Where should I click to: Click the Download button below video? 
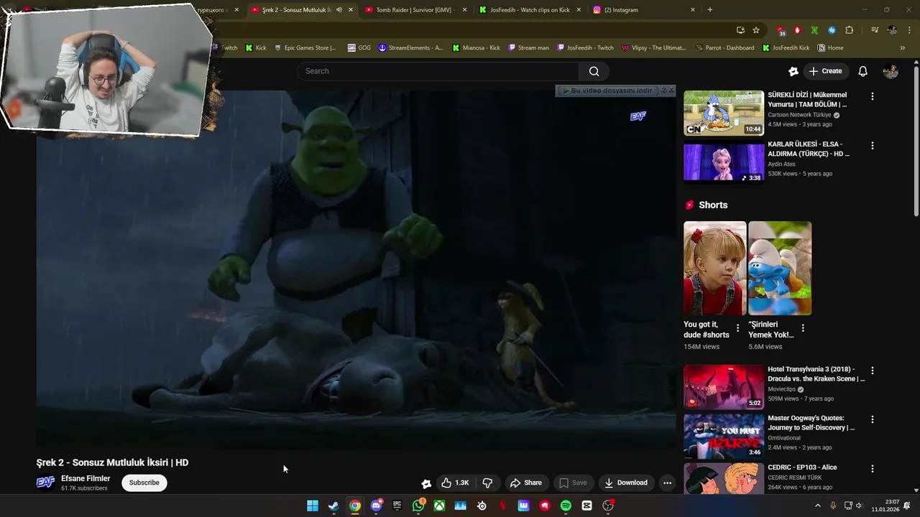click(x=625, y=483)
